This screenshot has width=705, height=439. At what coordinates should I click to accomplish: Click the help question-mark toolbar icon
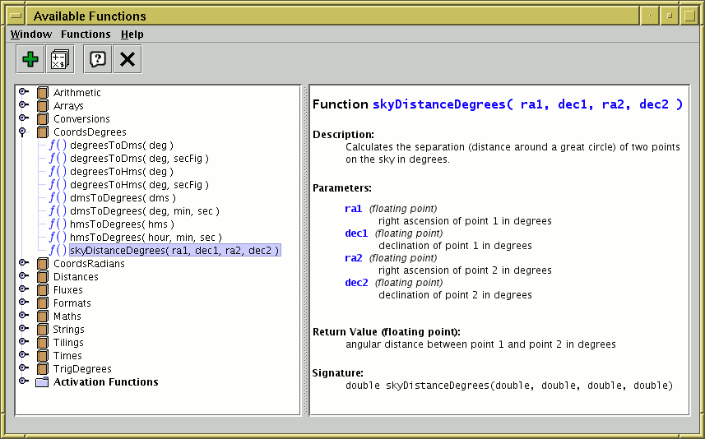coord(97,59)
